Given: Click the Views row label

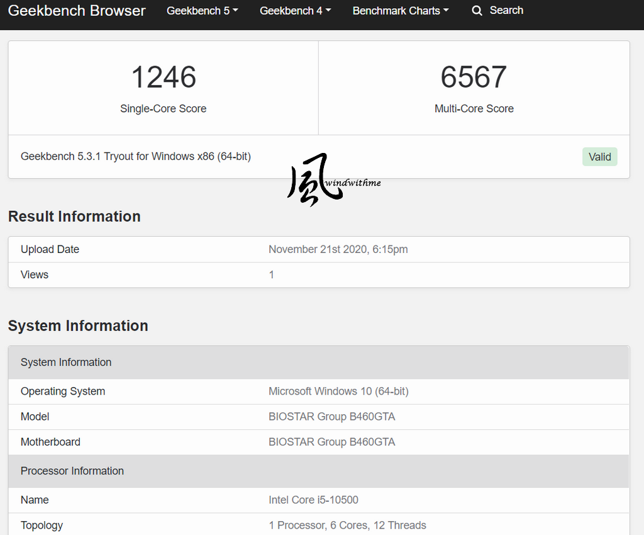Looking at the screenshot, I should point(35,275).
